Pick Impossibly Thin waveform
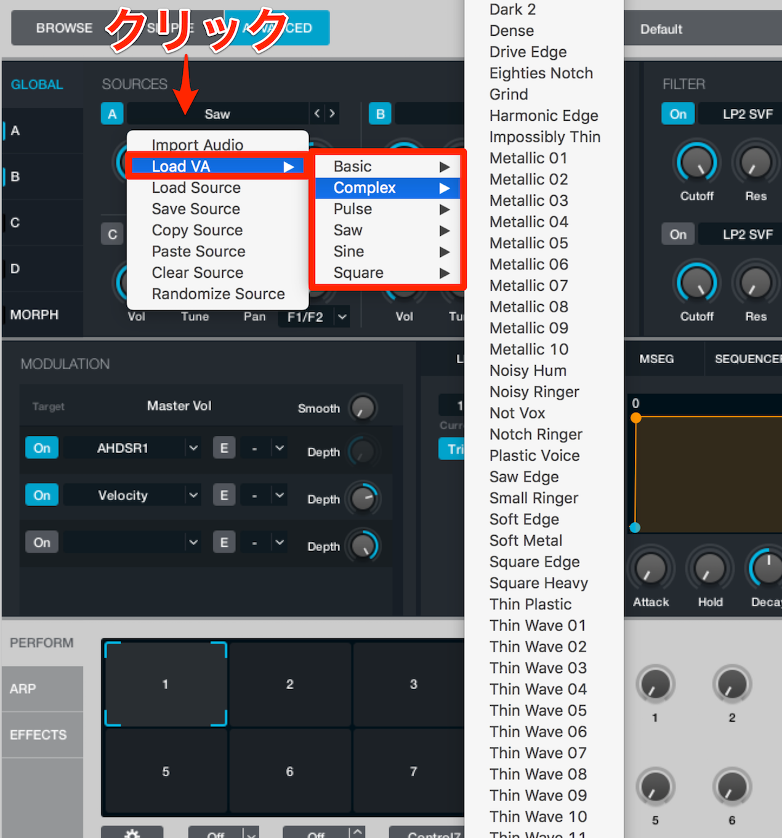This screenshot has height=838, width=782. 544,137
